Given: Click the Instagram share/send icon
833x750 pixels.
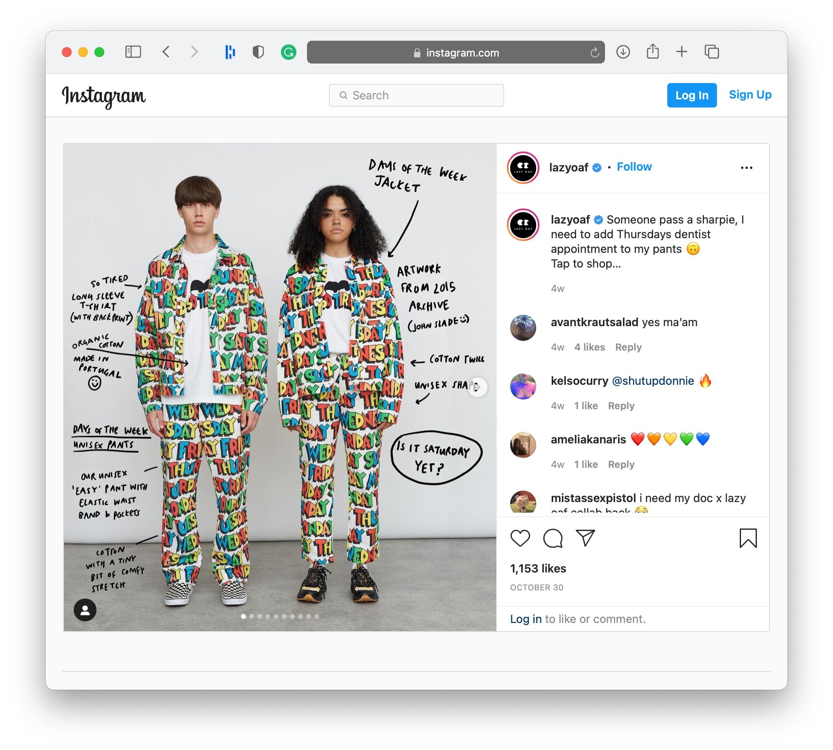Looking at the screenshot, I should pos(585,539).
